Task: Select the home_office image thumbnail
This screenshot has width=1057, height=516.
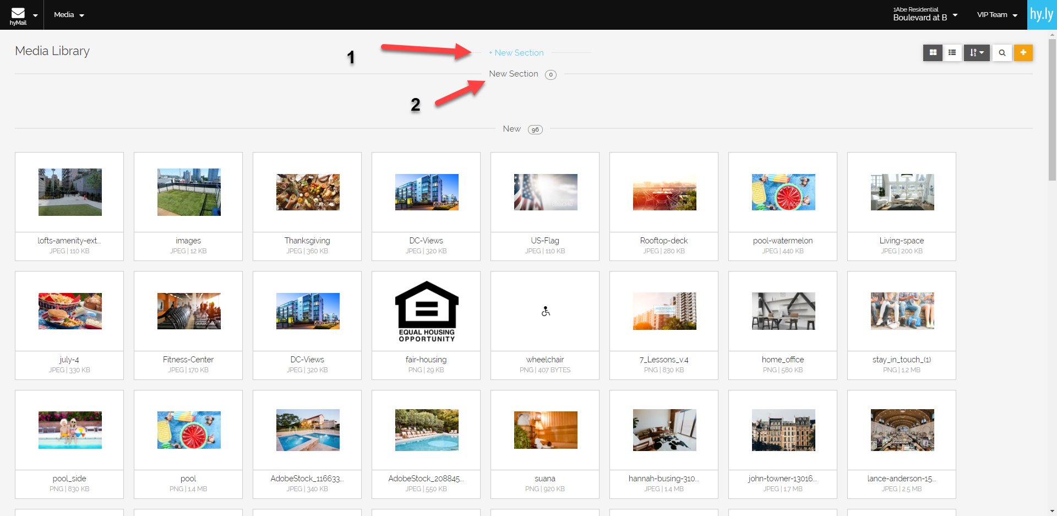Action: point(783,311)
